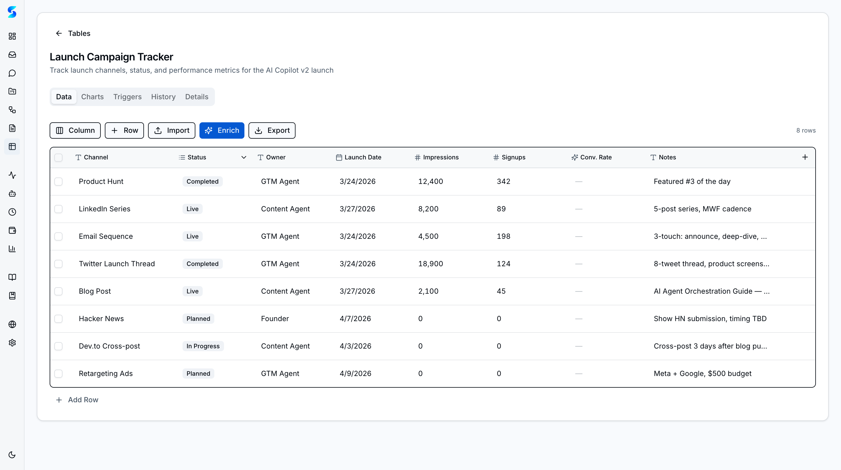Image resolution: width=841 pixels, height=470 pixels.
Task: Open sidebar settings gear
Action: click(12, 343)
